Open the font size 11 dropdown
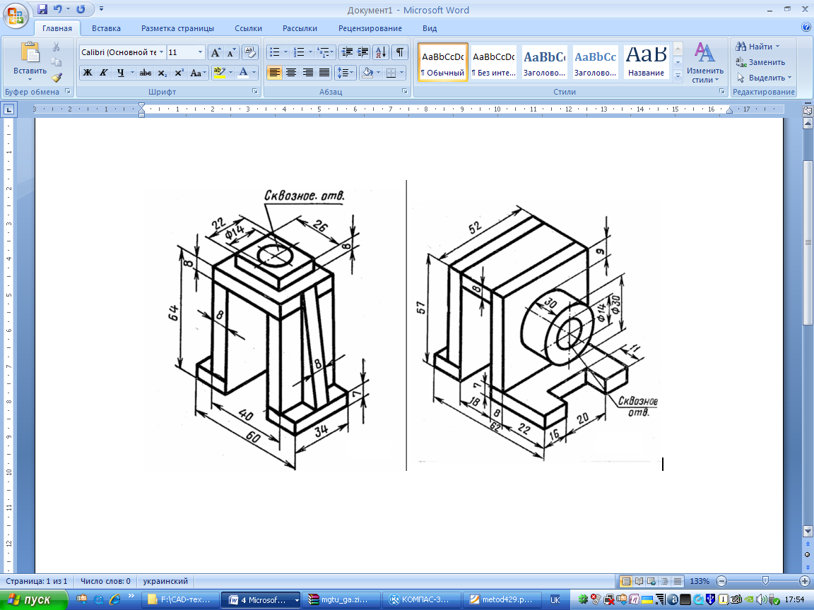Image resolution: width=814 pixels, height=610 pixels. pos(201,52)
